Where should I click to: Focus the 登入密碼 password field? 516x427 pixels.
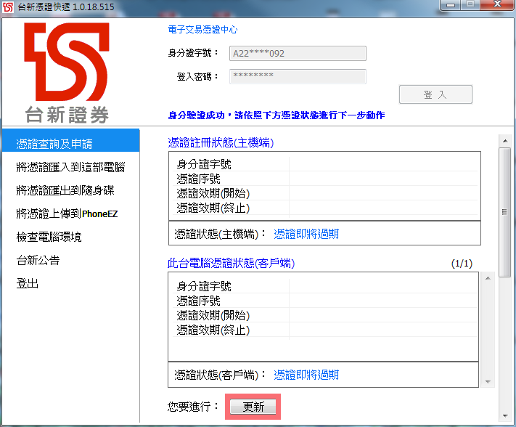(298, 76)
